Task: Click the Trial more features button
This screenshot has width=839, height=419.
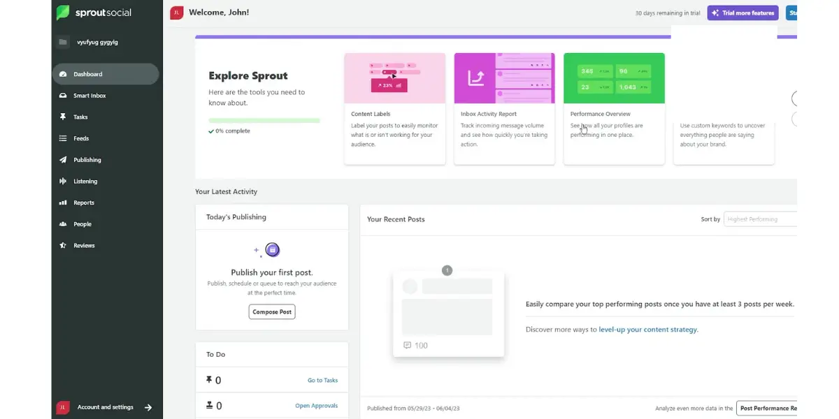Action: 743,13
